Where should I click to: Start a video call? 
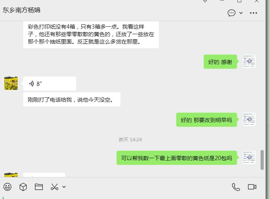(x=252, y=187)
